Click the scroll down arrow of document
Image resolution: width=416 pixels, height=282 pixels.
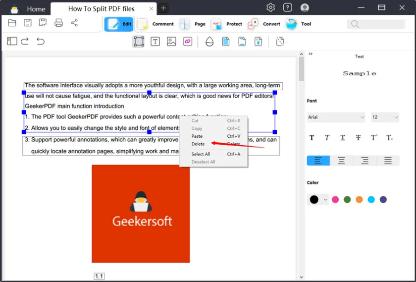point(301,277)
